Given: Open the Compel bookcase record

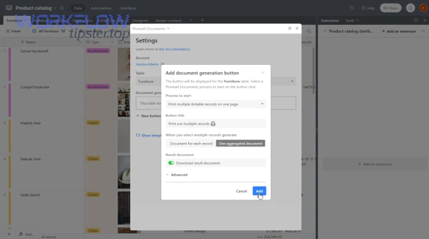Looking at the screenshot, I should tap(35, 87).
